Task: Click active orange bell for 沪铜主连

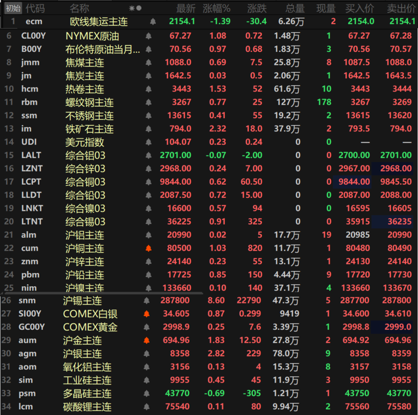Action: point(148,249)
